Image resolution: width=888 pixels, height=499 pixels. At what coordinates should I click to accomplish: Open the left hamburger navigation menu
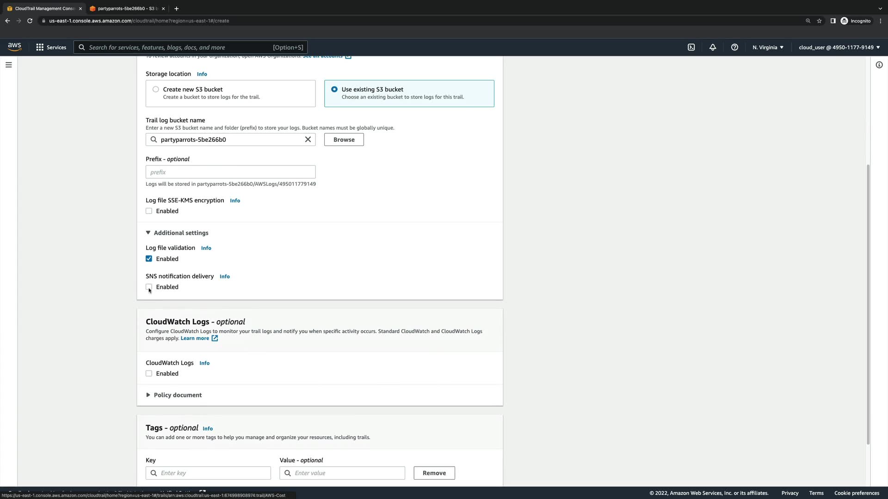8,65
